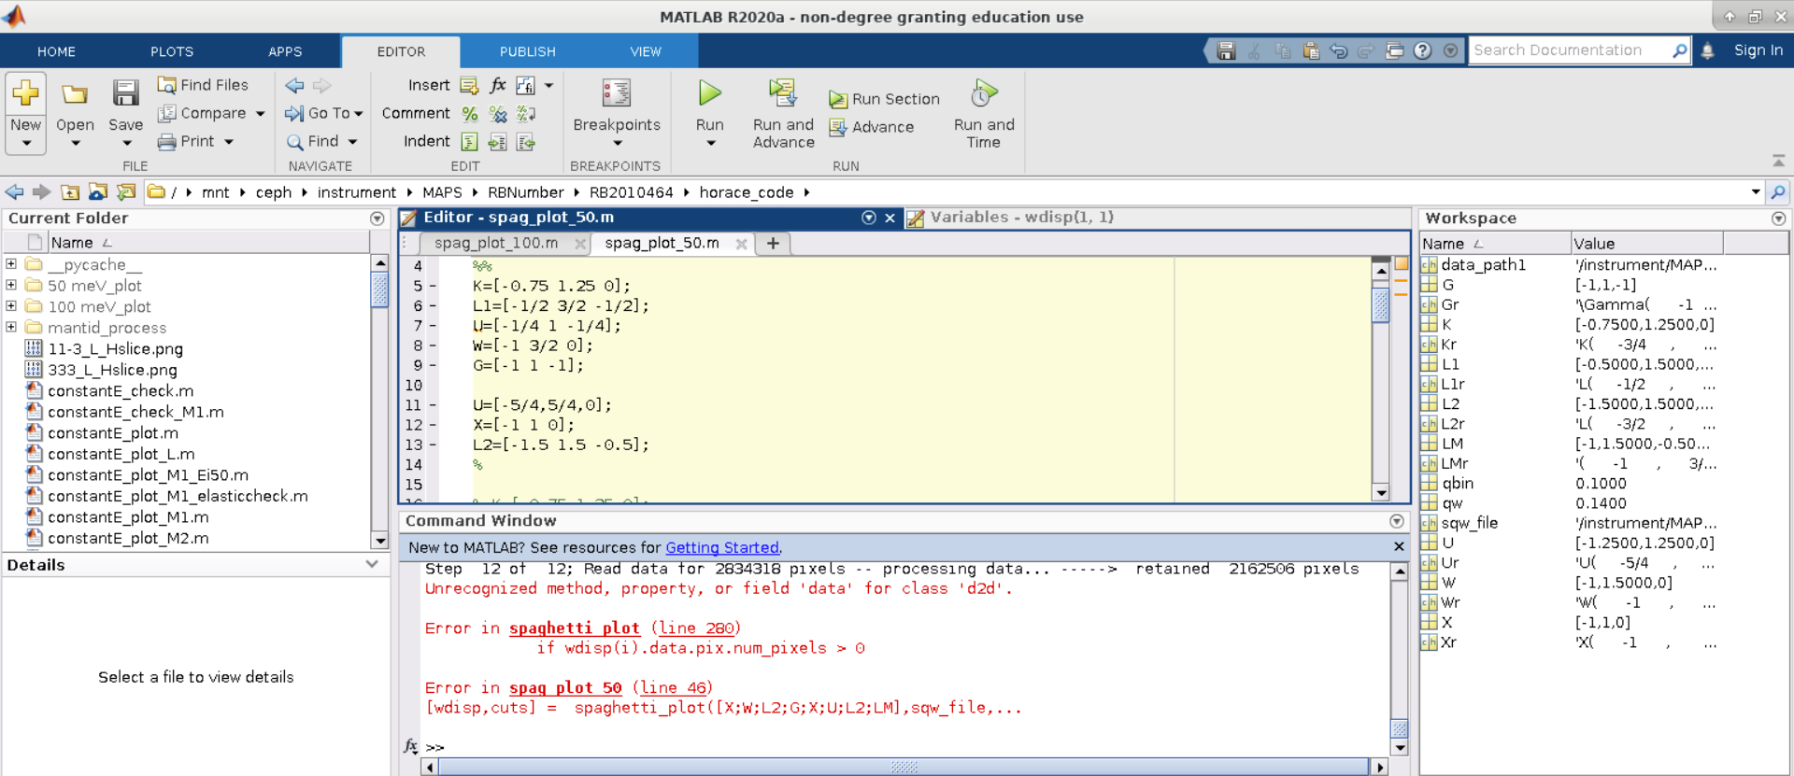The height and width of the screenshot is (776, 1794).
Task: Click Command Window horizontal scrollbar
Action: tap(904, 767)
